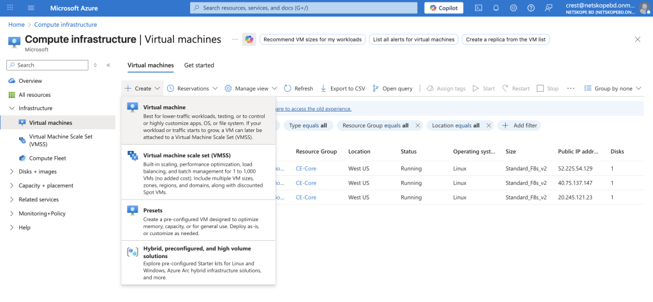Click the sidebar expand/collapse-all arrows icon
The width and height of the screenshot is (653, 302).
pos(96,65)
